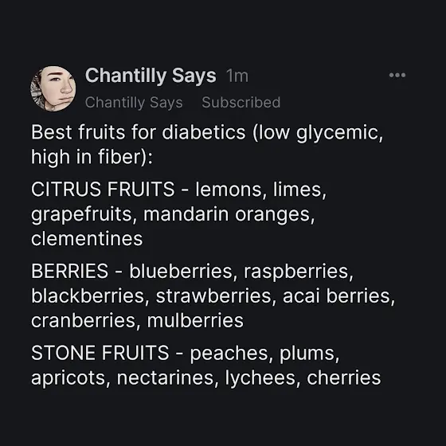Open the three-dot more options menu

[x=397, y=75]
